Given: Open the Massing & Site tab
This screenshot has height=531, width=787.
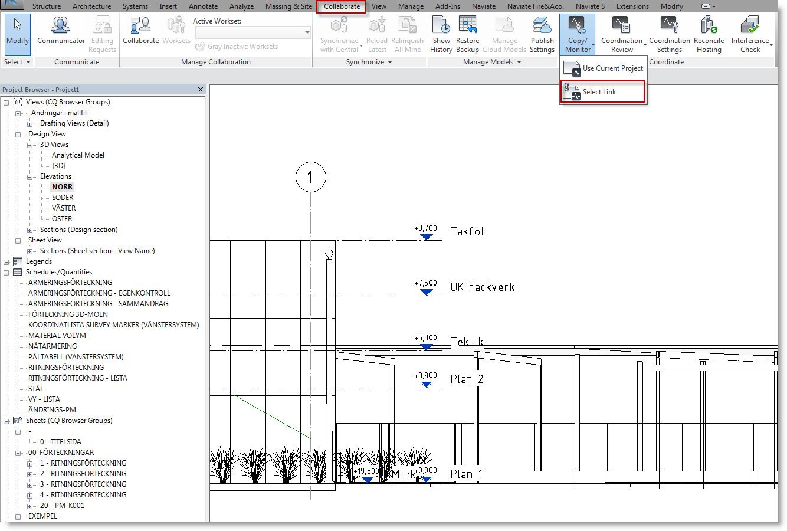Looking at the screenshot, I should [288, 6].
